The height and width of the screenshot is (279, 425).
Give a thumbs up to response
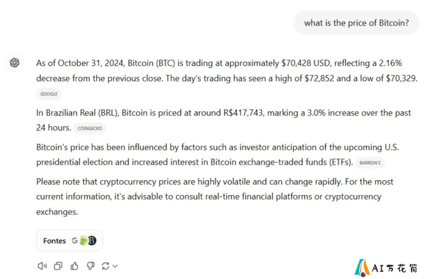tap(74, 266)
